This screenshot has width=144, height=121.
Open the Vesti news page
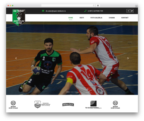(82, 18)
